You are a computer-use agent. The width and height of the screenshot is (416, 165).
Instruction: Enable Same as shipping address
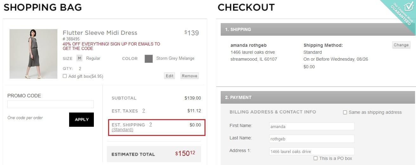tap(345, 112)
